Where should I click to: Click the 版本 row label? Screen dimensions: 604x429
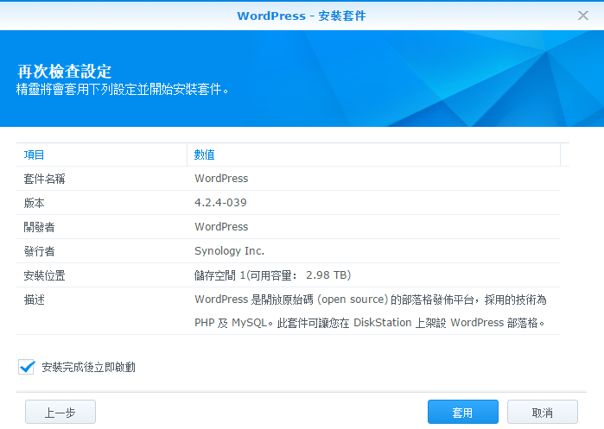[x=35, y=203]
